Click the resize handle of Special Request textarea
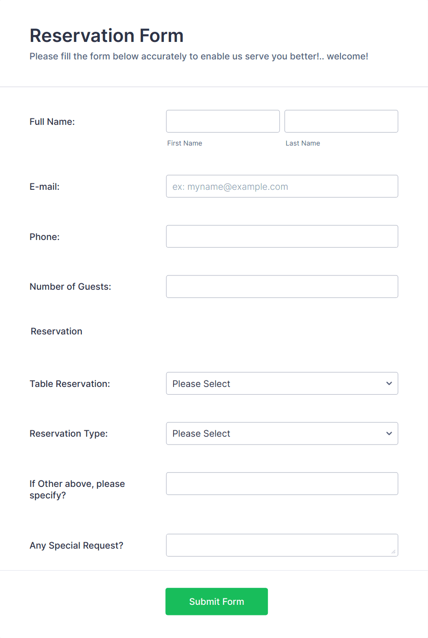The height and width of the screenshot is (638, 428). coord(393,551)
